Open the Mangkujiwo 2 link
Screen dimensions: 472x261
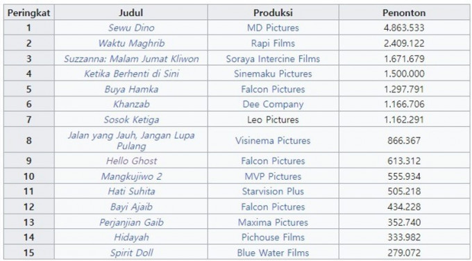coord(131,176)
